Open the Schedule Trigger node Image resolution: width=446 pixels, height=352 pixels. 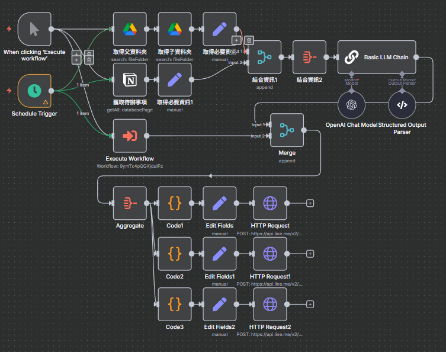[x=34, y=91]
